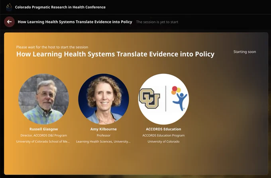
Task: Select the ACCORDS Education logo image
Action: 163,99
